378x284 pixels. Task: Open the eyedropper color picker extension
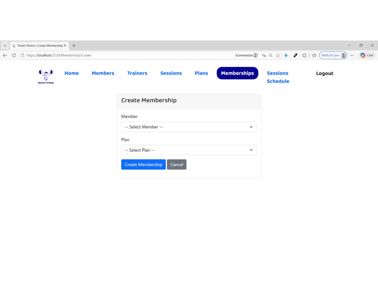295,55
